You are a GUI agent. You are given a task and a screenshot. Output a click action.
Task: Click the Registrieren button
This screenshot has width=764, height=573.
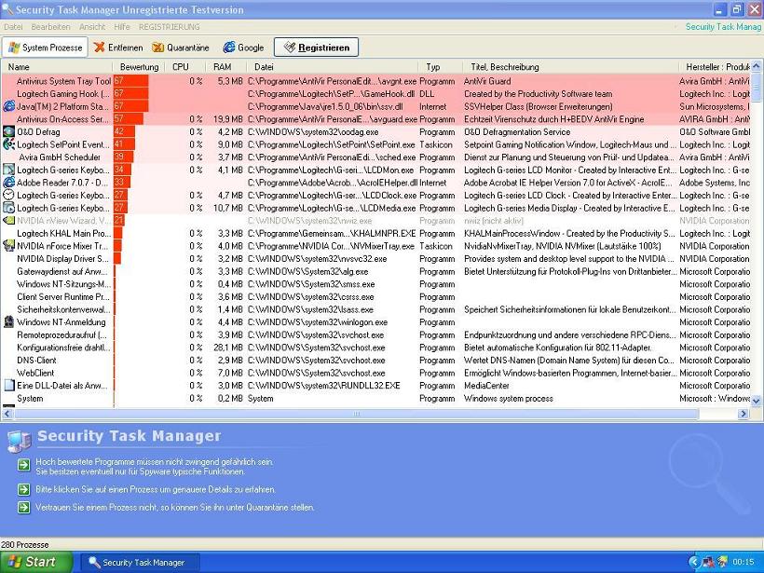tap(316, 48)
